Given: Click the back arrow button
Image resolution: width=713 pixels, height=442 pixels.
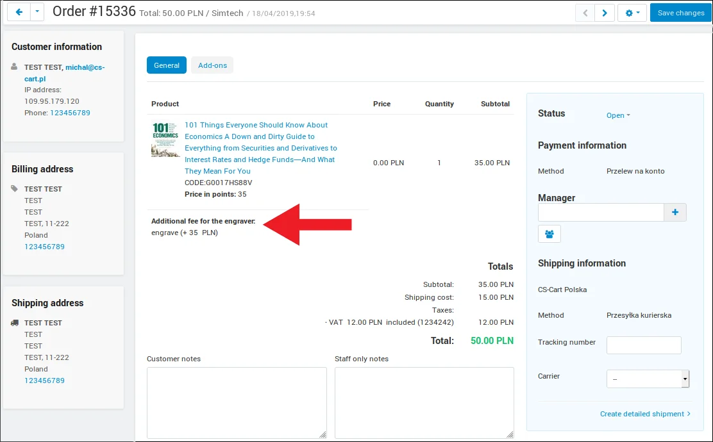Looking at the screenshot, I should pos(19,13).
